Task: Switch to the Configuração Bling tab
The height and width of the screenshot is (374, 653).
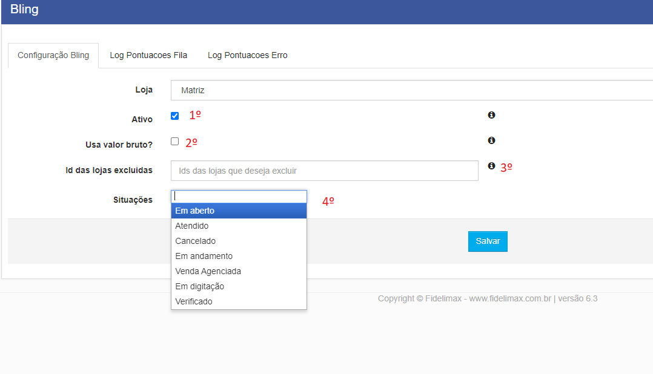Action: pos(53,55)
